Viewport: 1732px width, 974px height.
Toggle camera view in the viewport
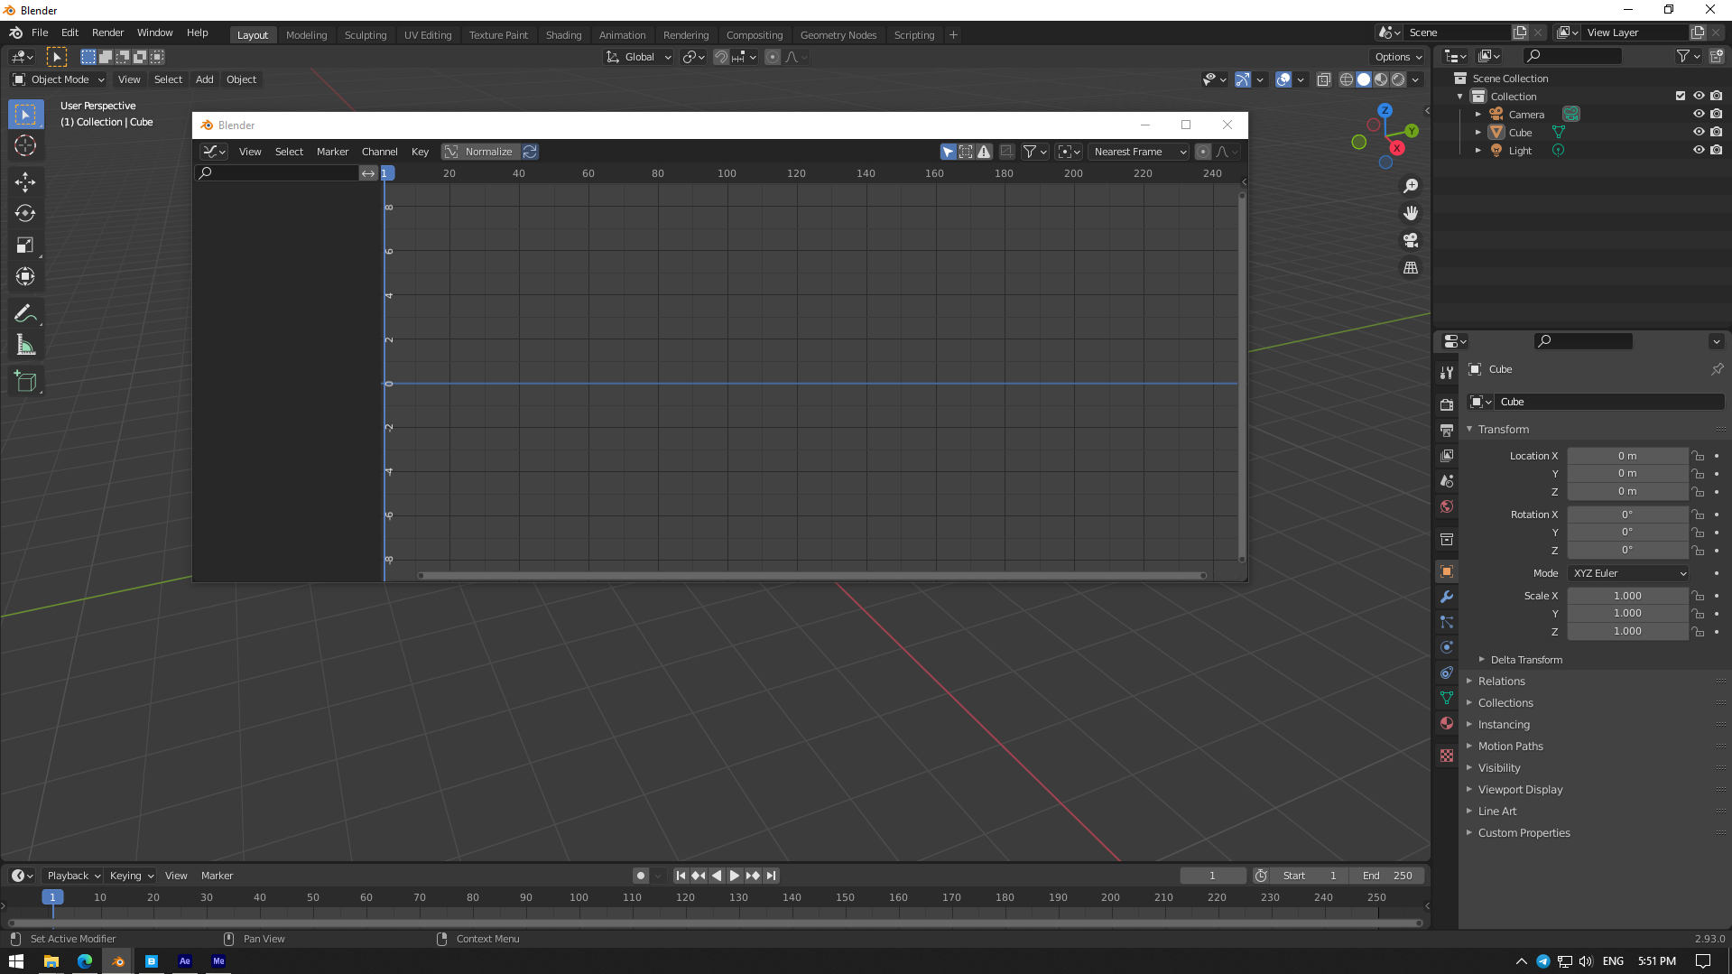coord(1411,240)
